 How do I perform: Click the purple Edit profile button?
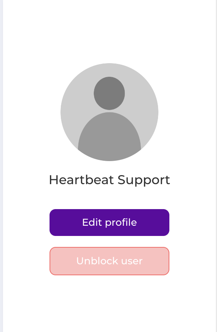110,223
